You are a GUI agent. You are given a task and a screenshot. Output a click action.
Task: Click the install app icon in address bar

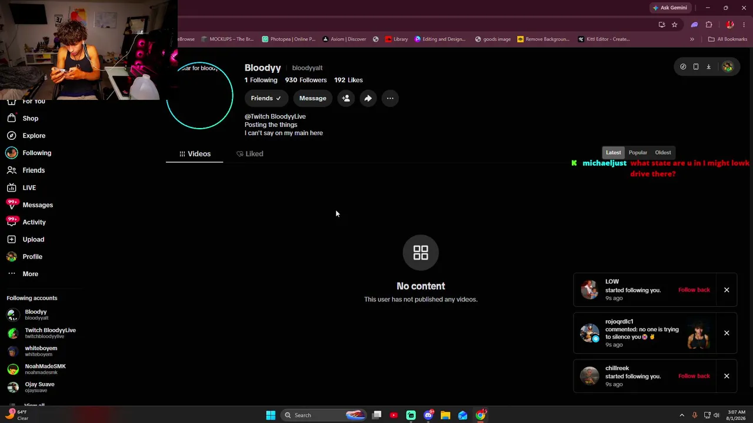coord(662,25)
